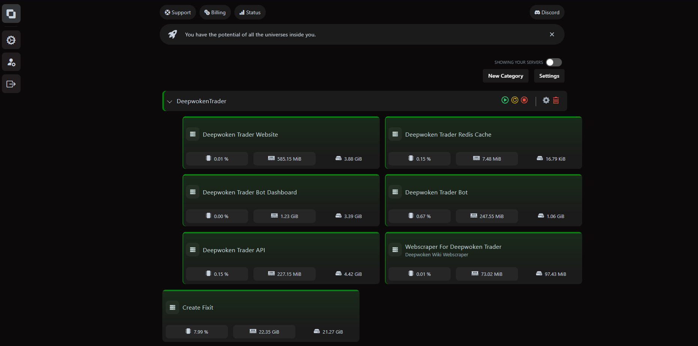This screenshot has width=698, height=346.
Task: Click server icon of Create Fixit card
Action: (x=172, y=308)
